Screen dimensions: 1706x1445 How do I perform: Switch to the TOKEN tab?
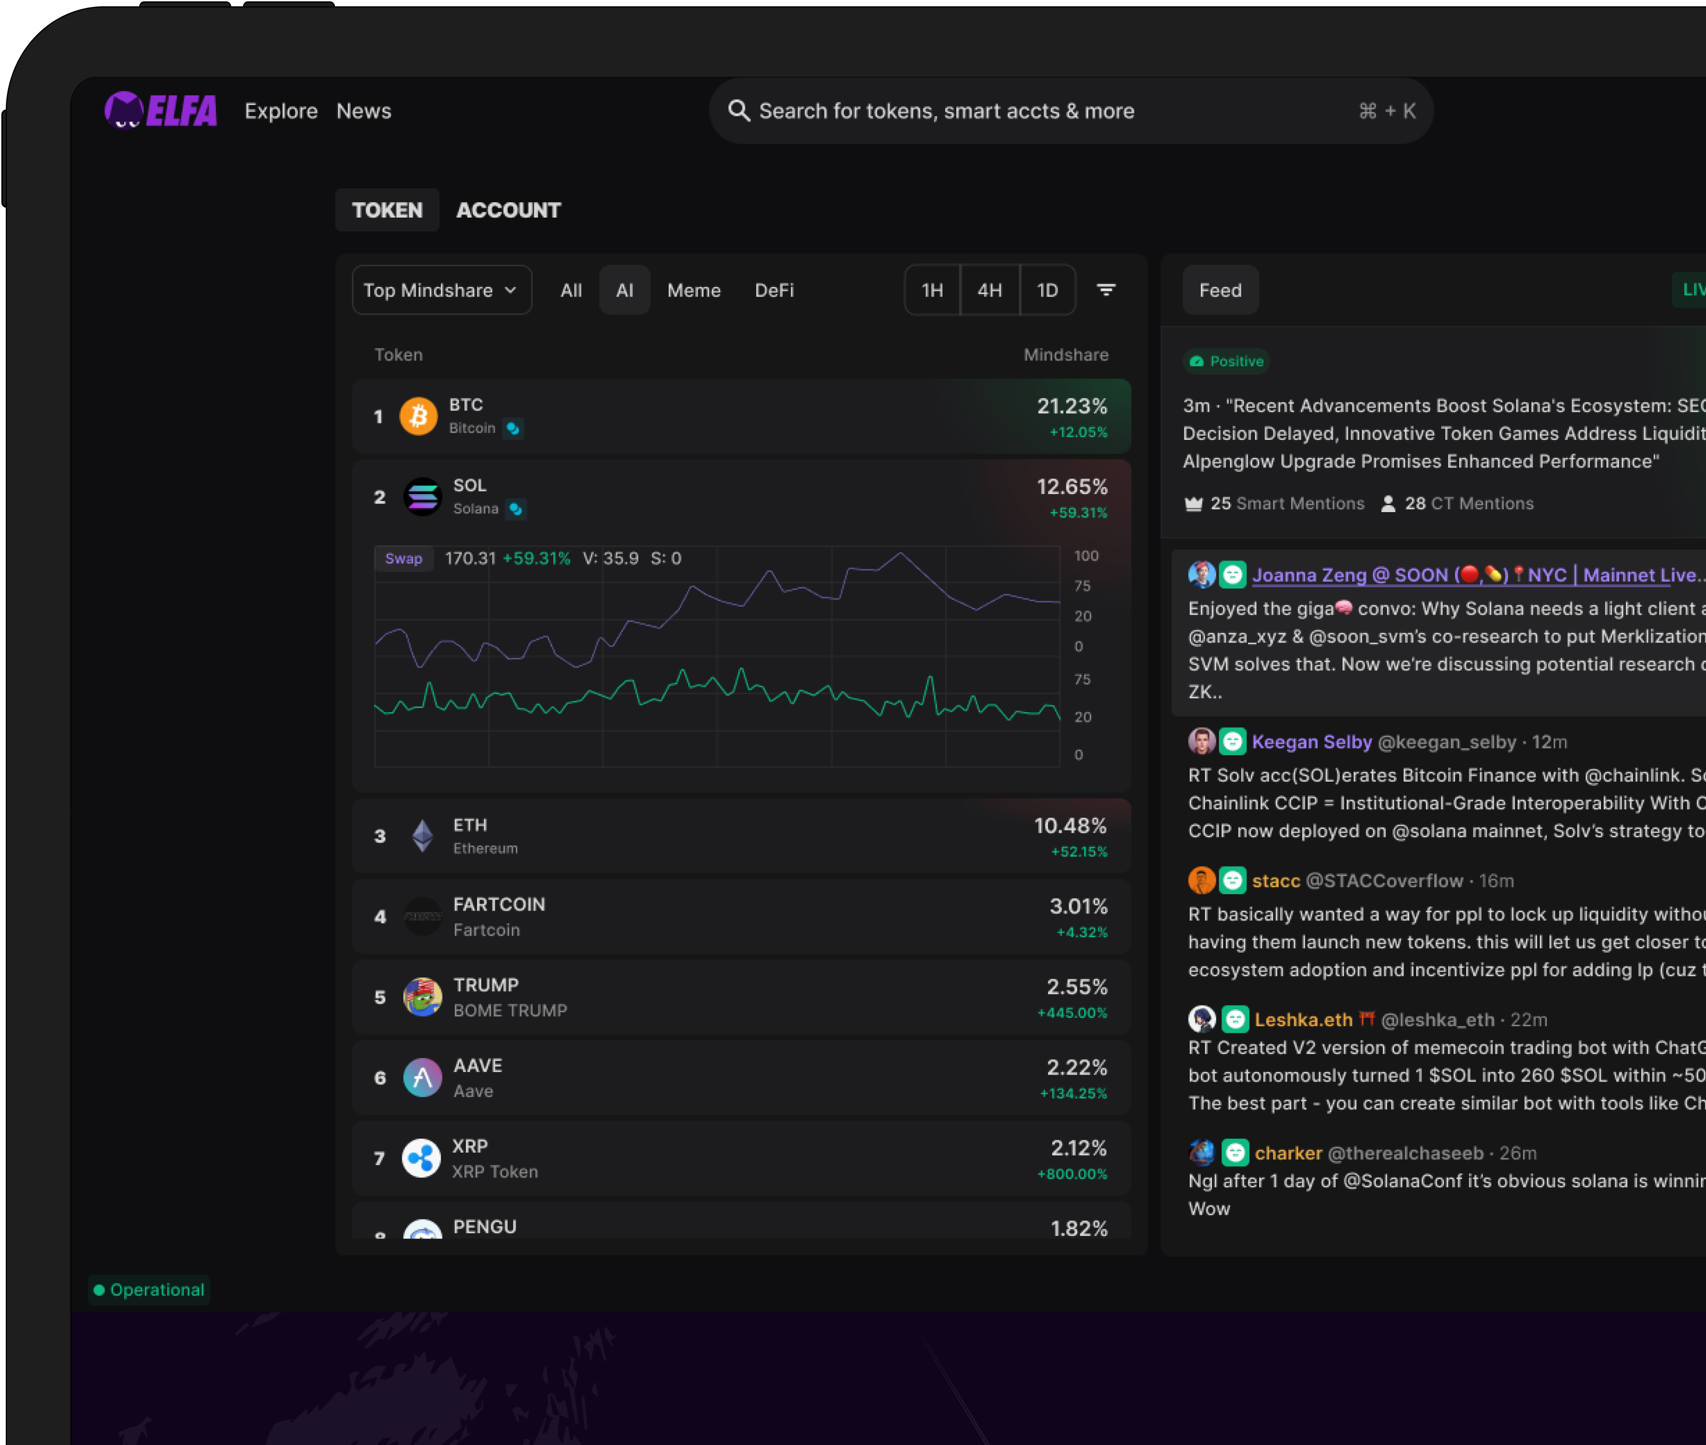[387, 210]
